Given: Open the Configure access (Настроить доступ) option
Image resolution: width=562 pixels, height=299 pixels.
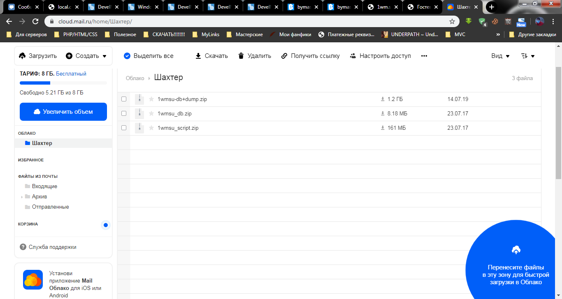Looking at the screenshot, I should (380, 56).
